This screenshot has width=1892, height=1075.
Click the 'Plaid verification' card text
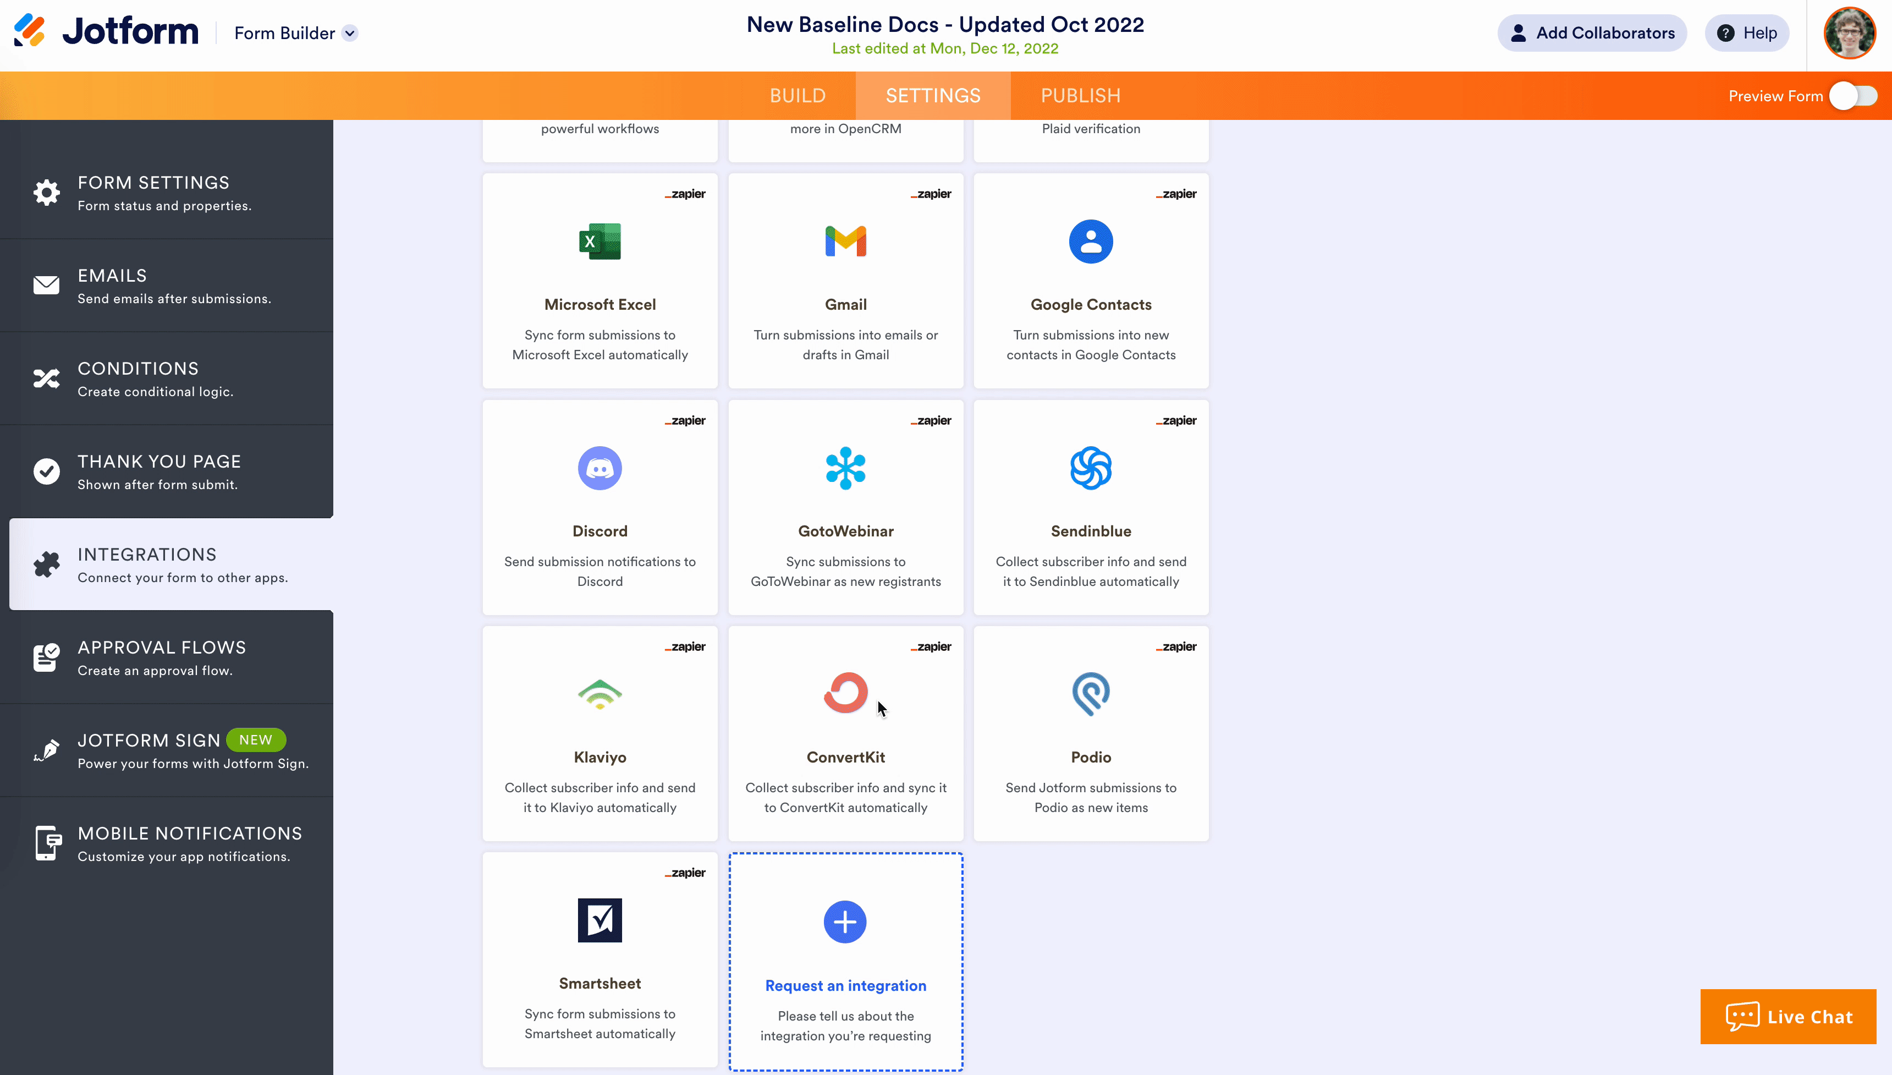pyautogui.click(x=1091, y=129)
